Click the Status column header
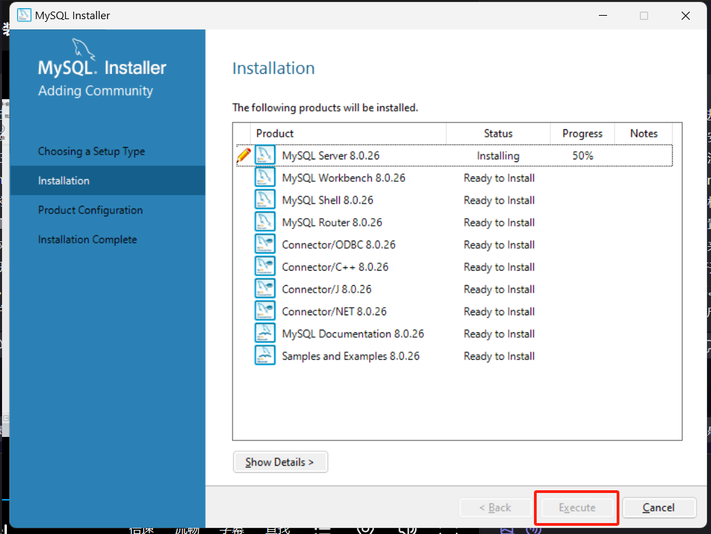Screen dimensions: 711x534 (x=498, y=133)
